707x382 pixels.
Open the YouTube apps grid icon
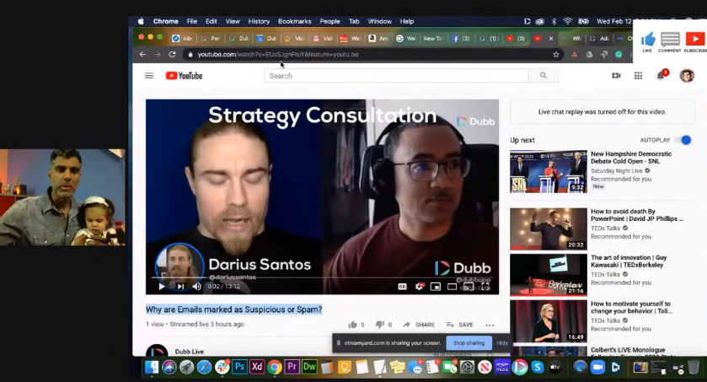[638, 76]
